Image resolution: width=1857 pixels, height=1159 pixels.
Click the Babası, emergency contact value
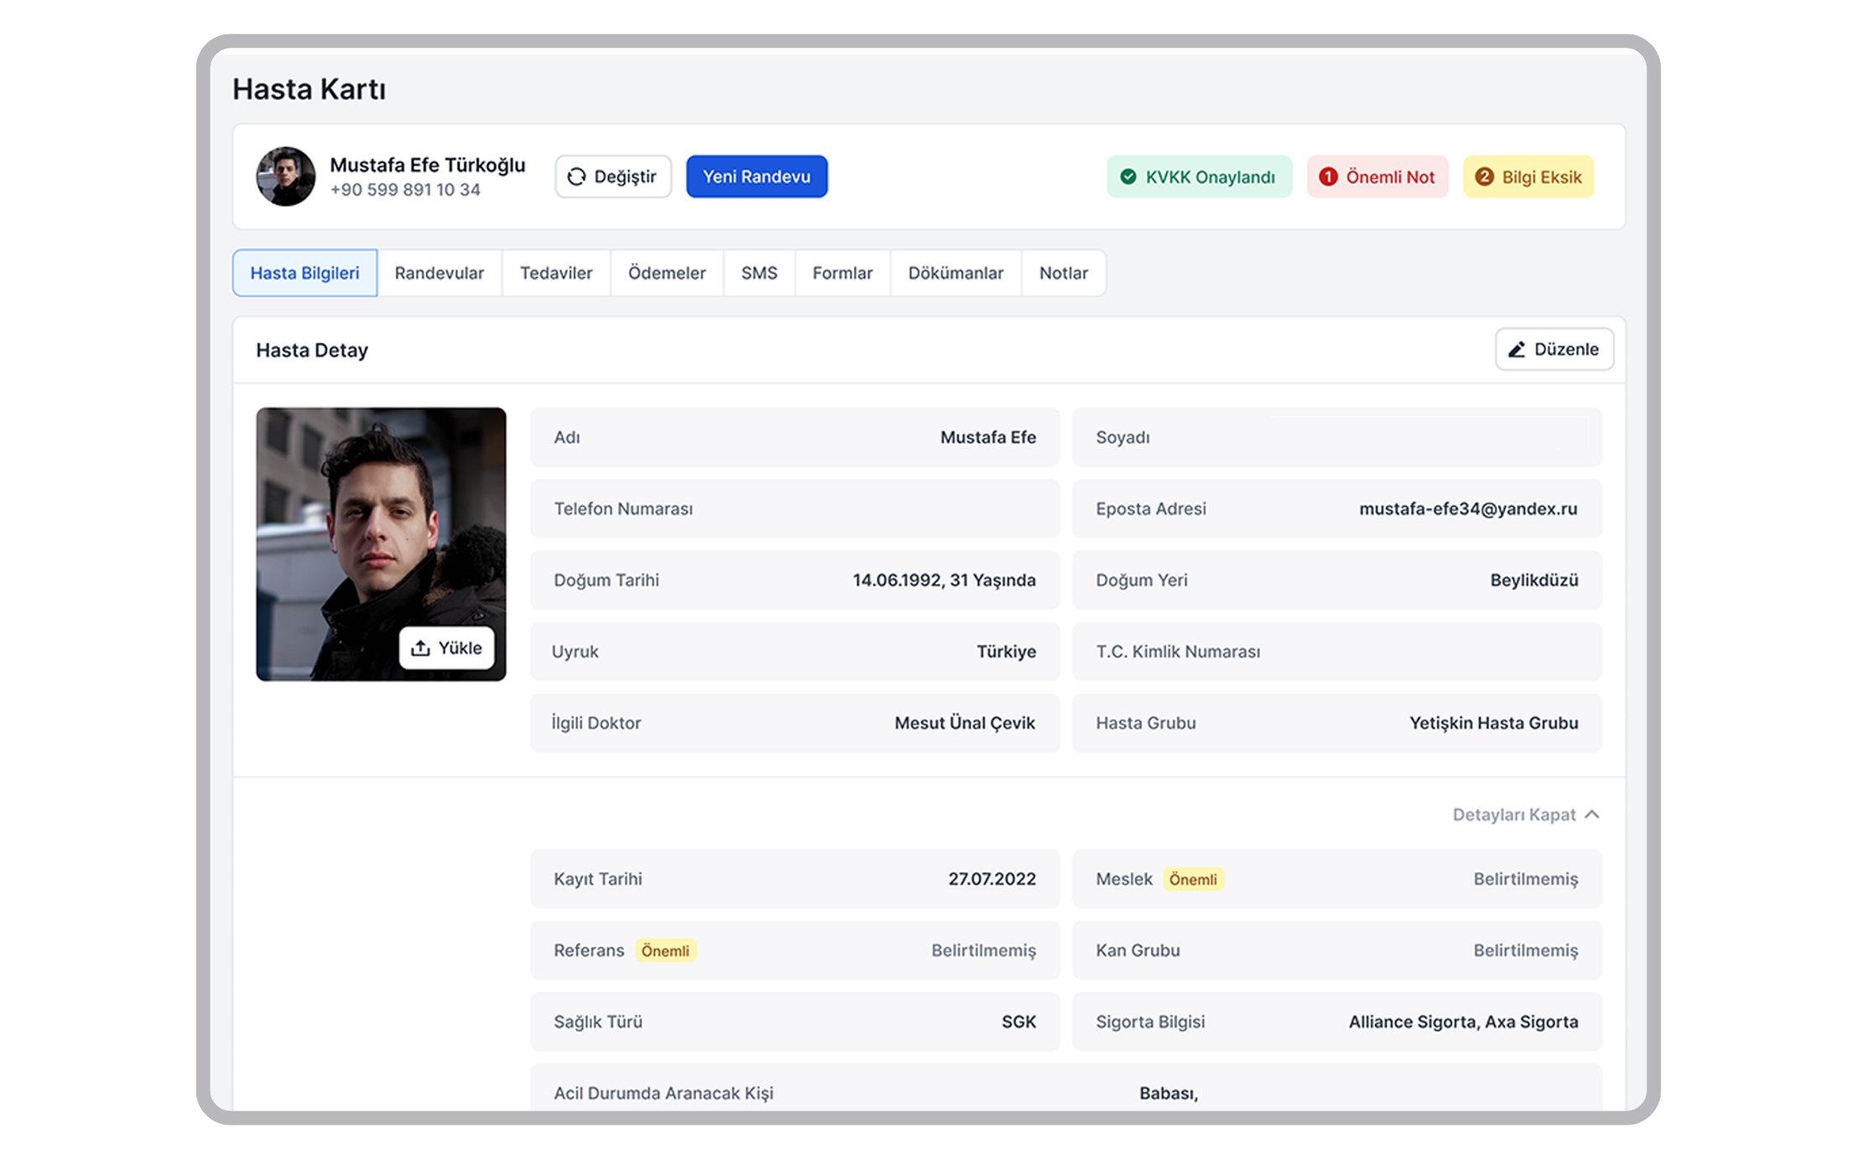(x=1168, y=1093)
